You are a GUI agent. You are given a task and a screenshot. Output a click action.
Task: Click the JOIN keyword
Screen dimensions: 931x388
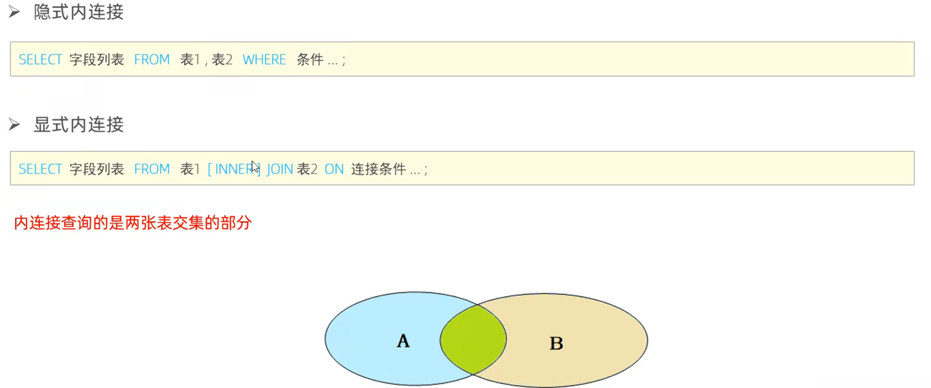280,169
